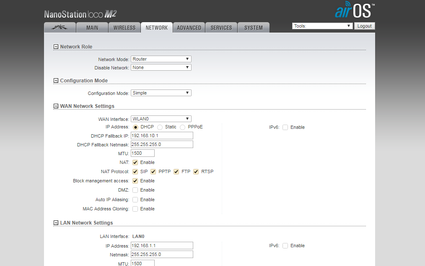Toggle the NAT Enable checkbox

[x=135, y=162]
